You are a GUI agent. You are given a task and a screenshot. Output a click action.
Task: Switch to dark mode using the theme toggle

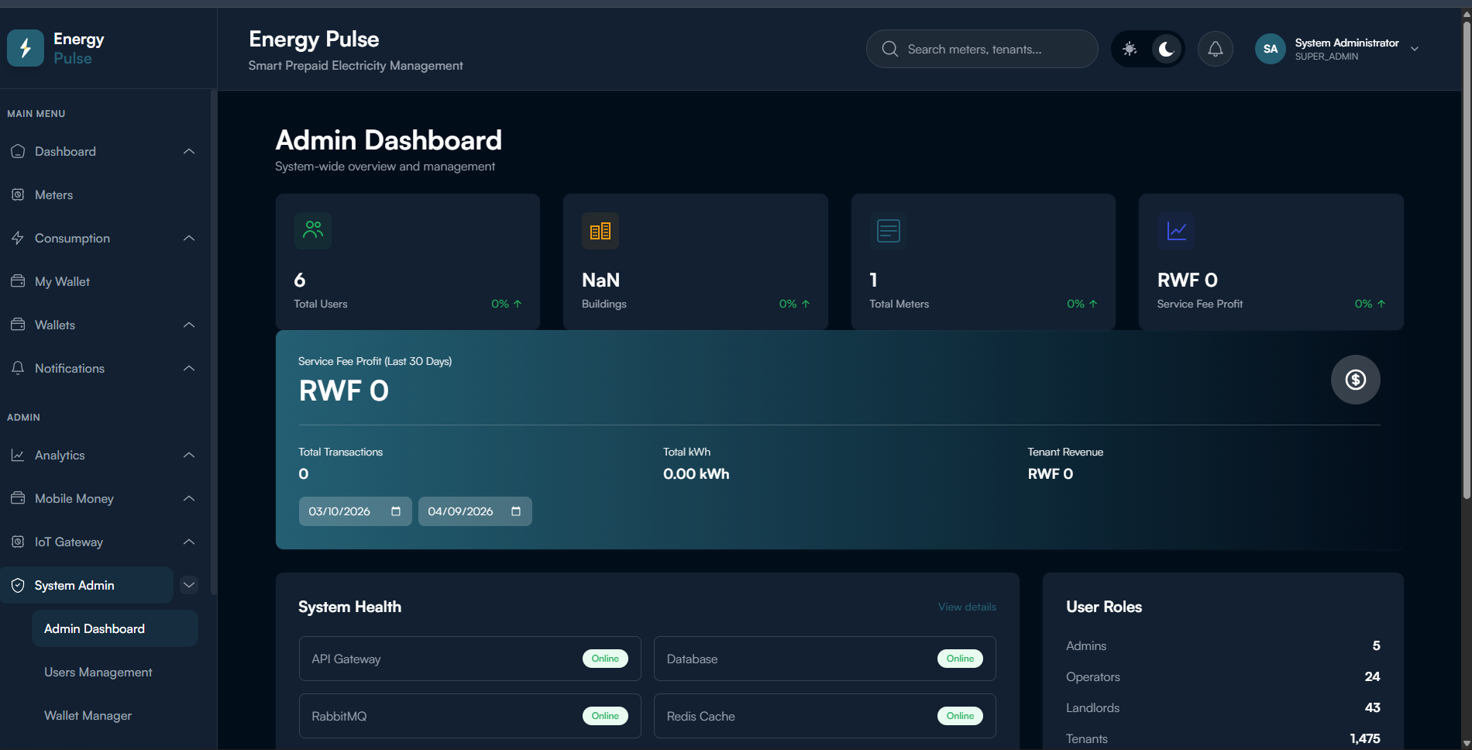point(1164,48)
